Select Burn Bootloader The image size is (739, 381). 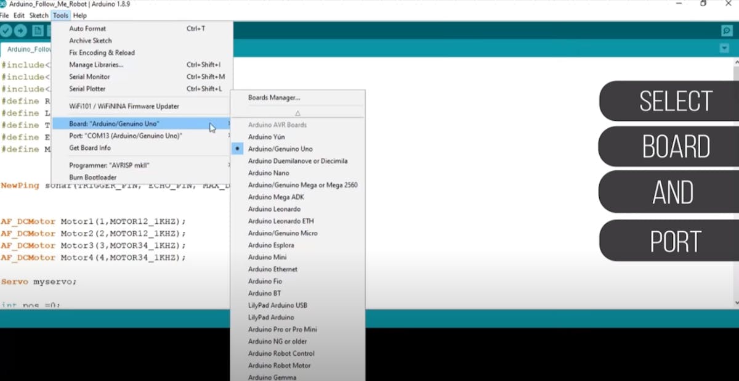(142, 178)
